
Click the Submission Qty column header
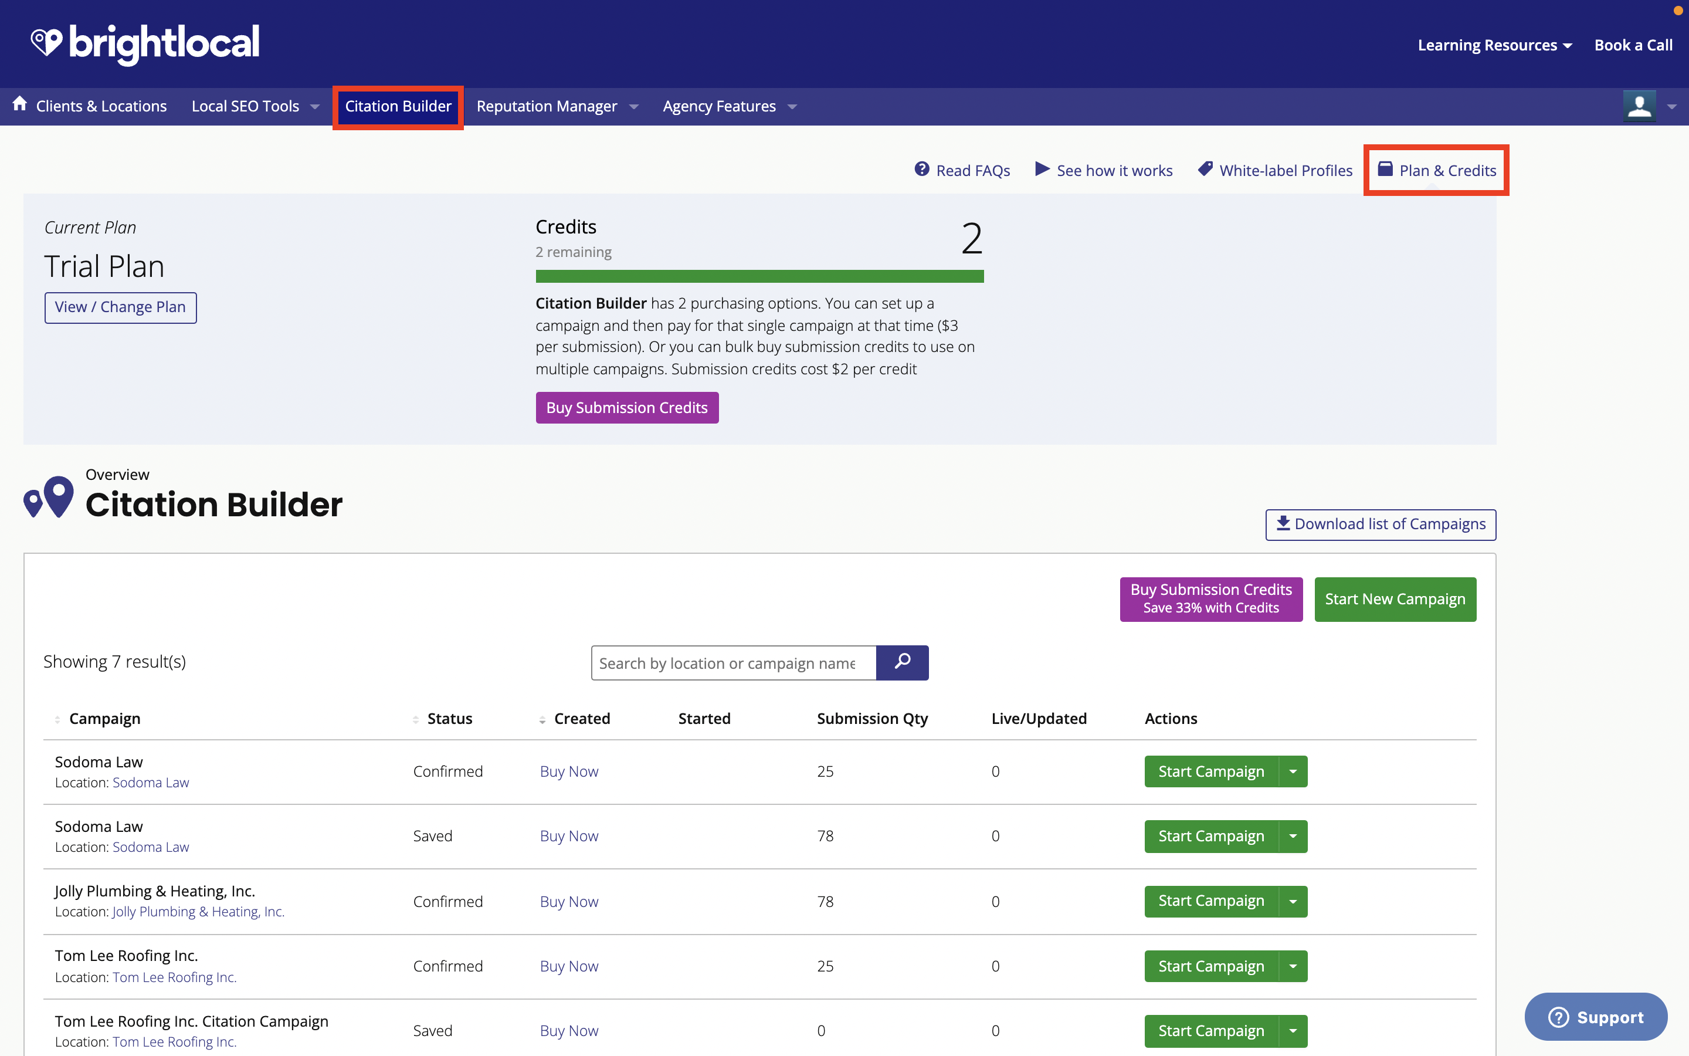873,719
